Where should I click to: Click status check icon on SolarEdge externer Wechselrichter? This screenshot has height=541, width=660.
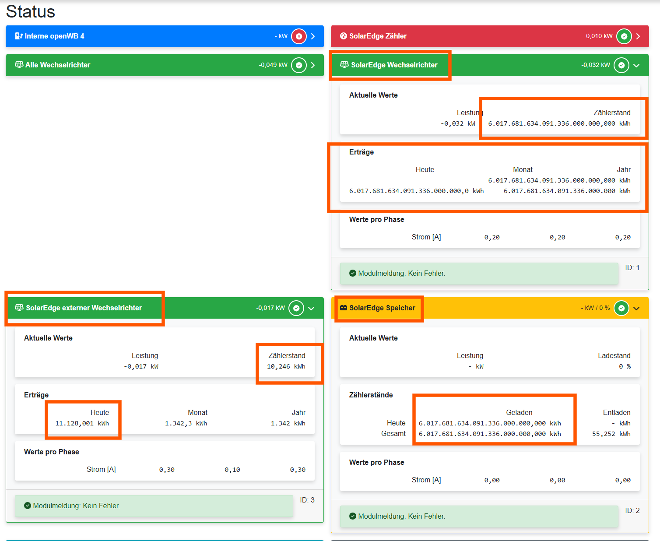tap(296, 308)
